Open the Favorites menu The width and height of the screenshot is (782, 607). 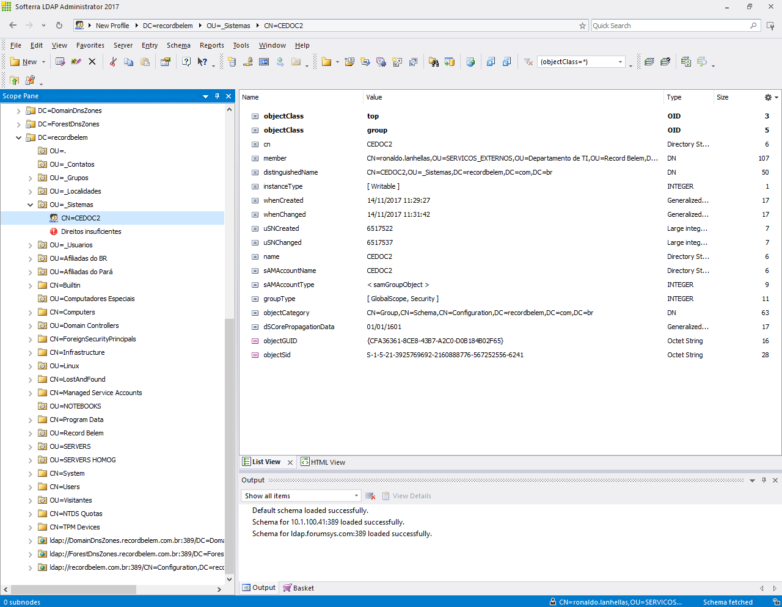(x=90, y=45)
